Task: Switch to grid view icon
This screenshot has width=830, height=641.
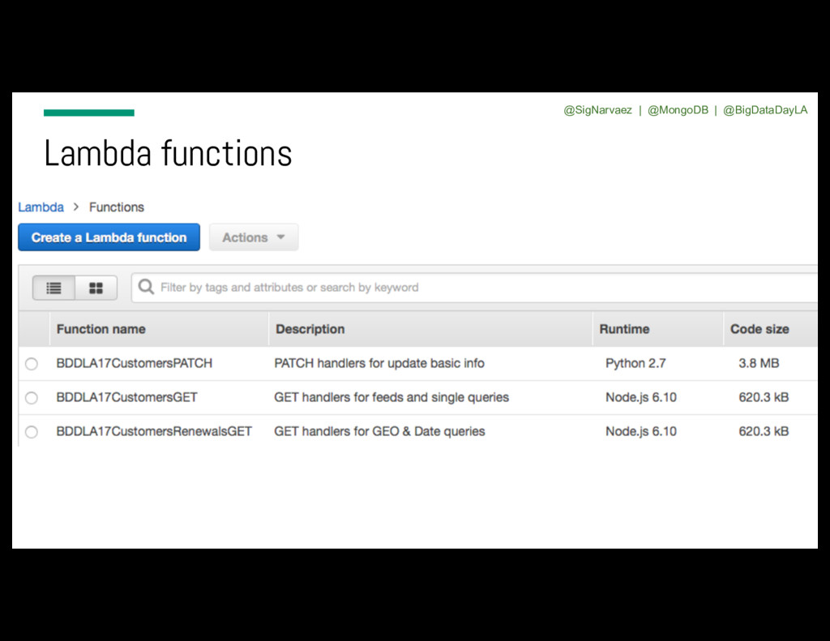Action: 96,288
